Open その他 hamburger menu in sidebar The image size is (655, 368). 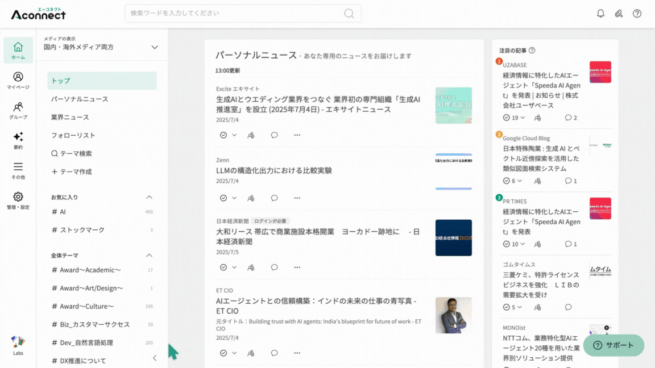[x=18, y=170]
